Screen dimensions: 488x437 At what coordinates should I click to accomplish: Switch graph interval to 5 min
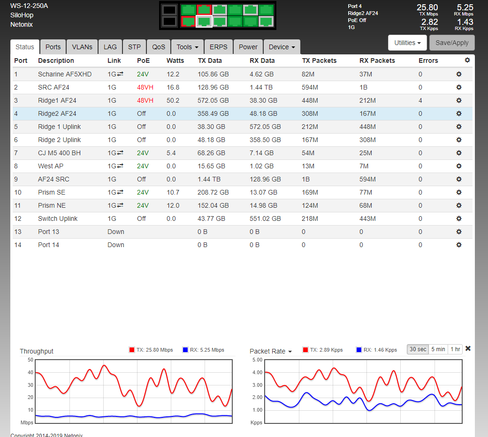pyautogui.click(x=438, y=349)
